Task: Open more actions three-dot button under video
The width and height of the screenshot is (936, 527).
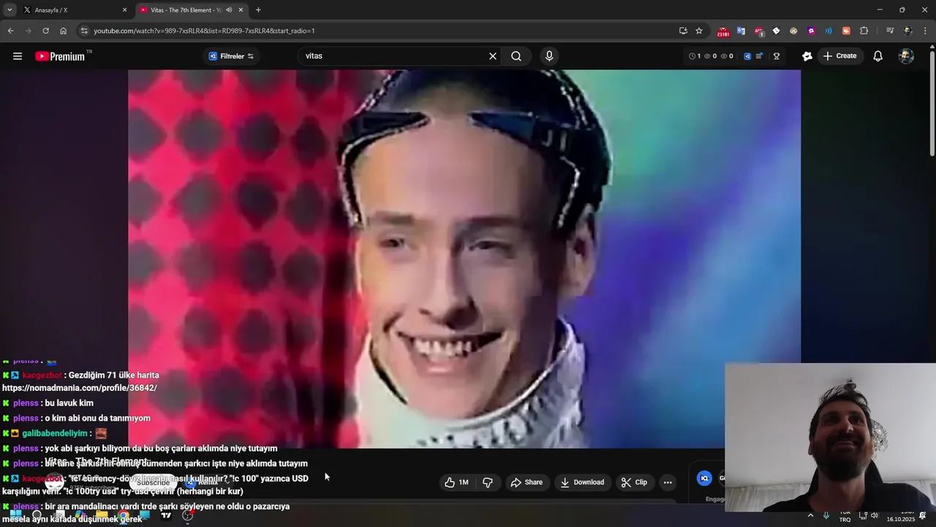Action: tap(668, 482)
